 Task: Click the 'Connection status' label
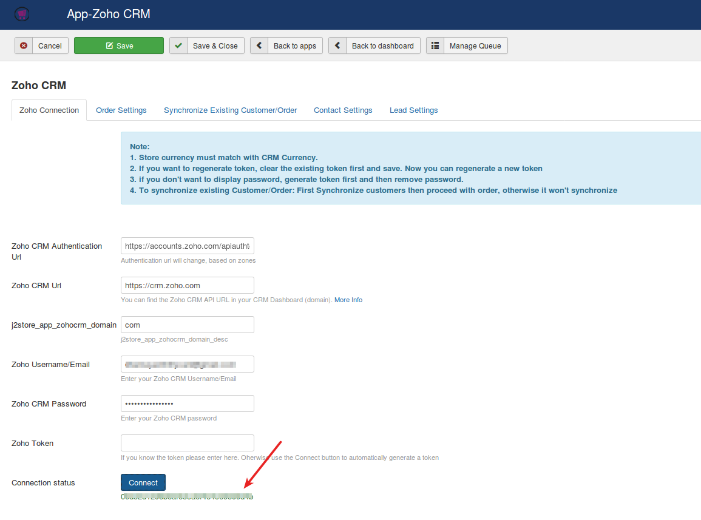pyautogui.click(x=43, y=483)
